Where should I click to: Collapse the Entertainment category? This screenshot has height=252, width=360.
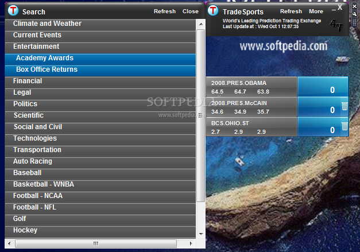point(100,48)
